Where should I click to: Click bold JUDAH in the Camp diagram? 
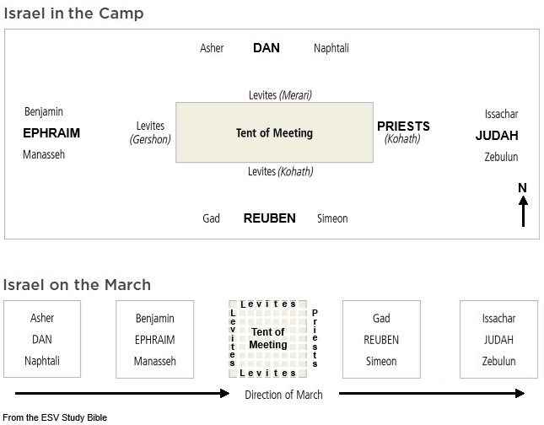click(x=497, y=136)
